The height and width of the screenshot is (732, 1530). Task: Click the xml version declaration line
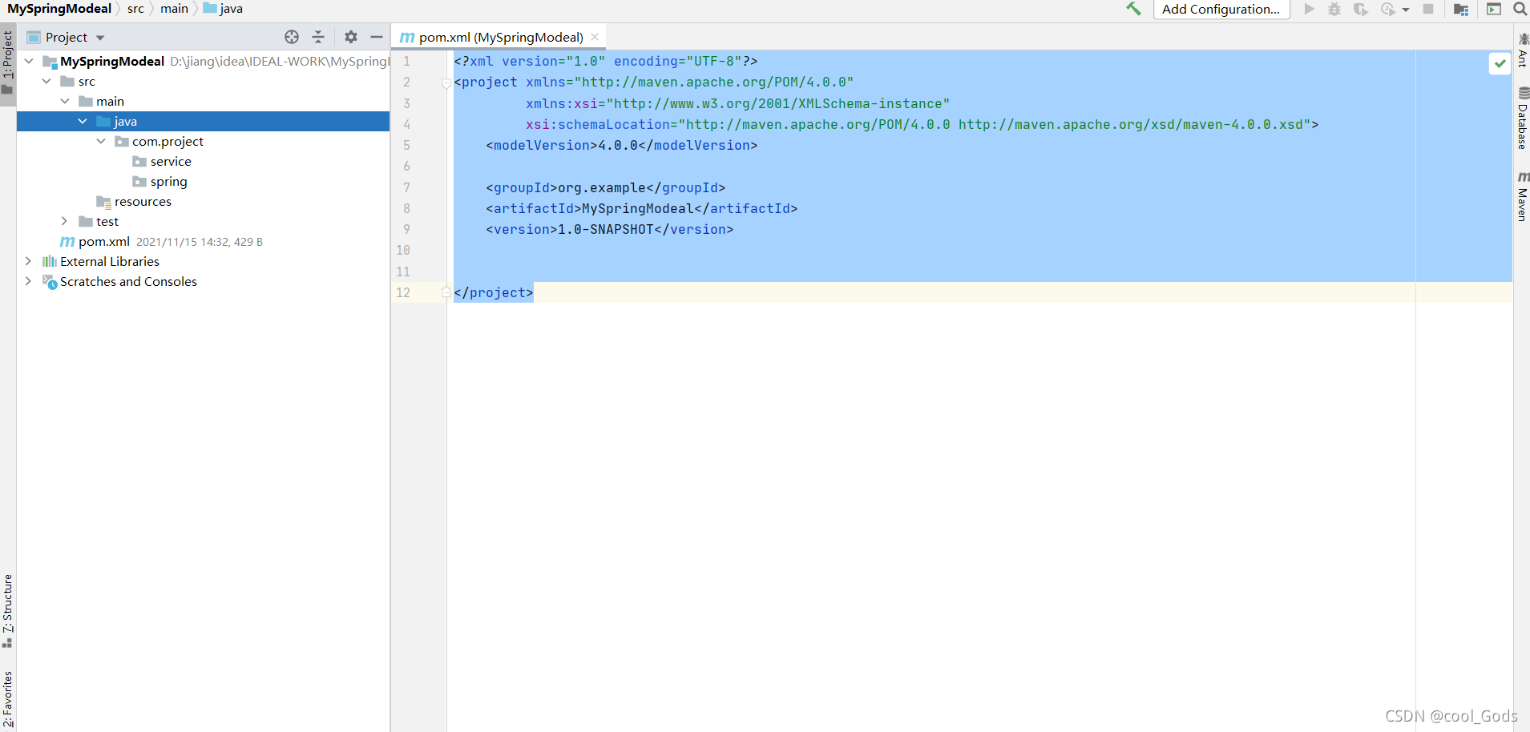(605, 61)
